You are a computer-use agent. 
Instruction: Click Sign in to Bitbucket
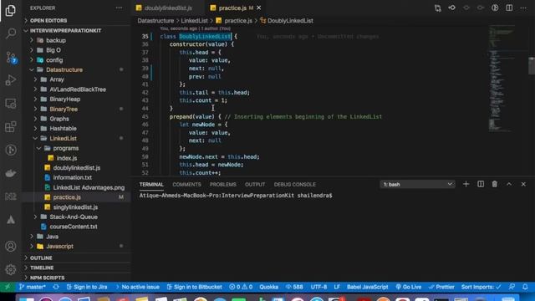pyautogui.click(x=194, y=287)
